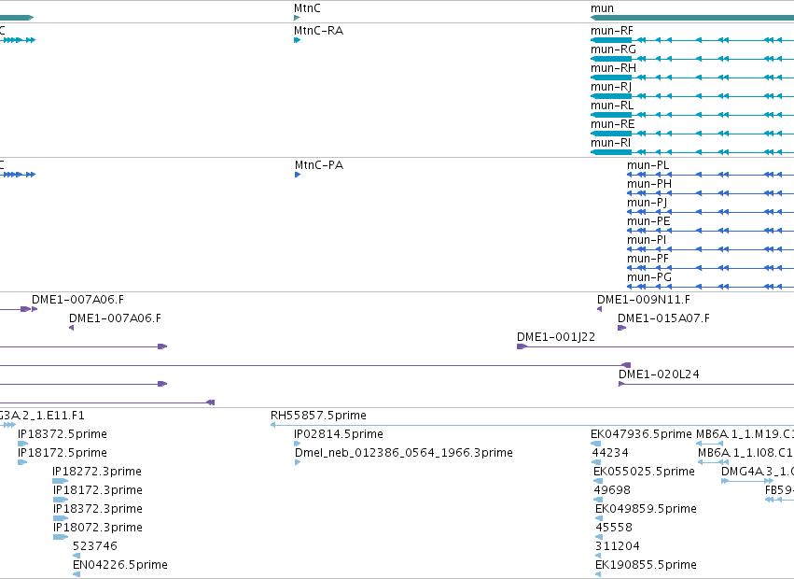Click clone DME1-015A07.F label
794x579 pixels.
pyautogui.click(x=664, y=318)
